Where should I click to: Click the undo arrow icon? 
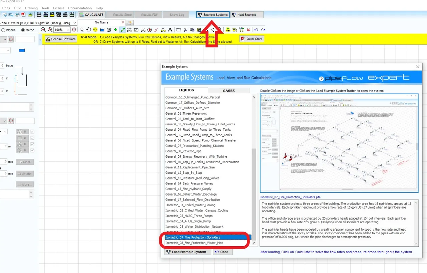[x=256, y=30]
